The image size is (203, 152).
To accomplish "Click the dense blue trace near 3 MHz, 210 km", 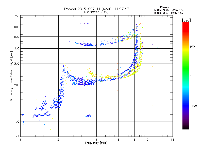I will click(80, 81).
